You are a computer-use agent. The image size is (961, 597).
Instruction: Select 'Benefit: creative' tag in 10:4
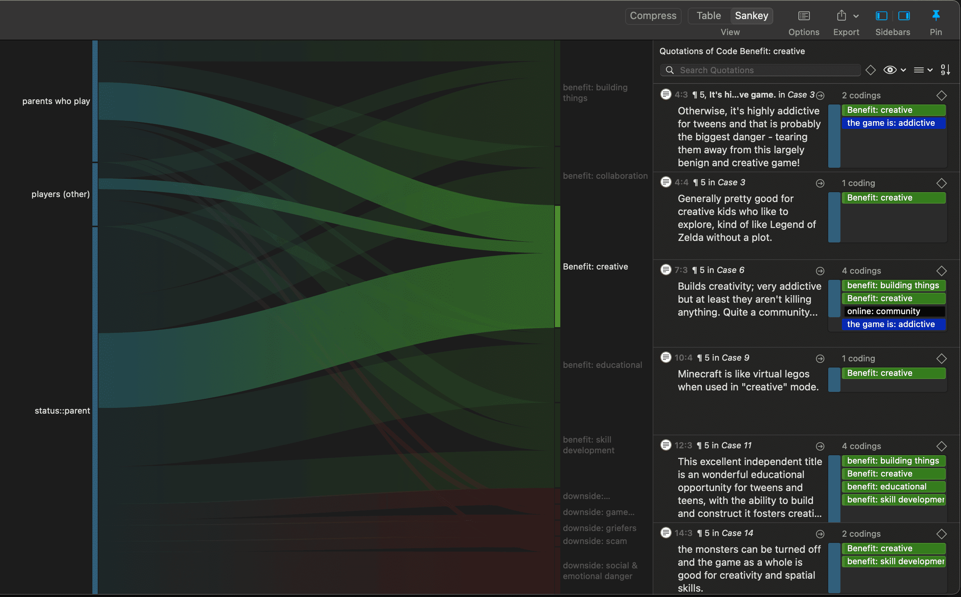[x=893, y=373]
